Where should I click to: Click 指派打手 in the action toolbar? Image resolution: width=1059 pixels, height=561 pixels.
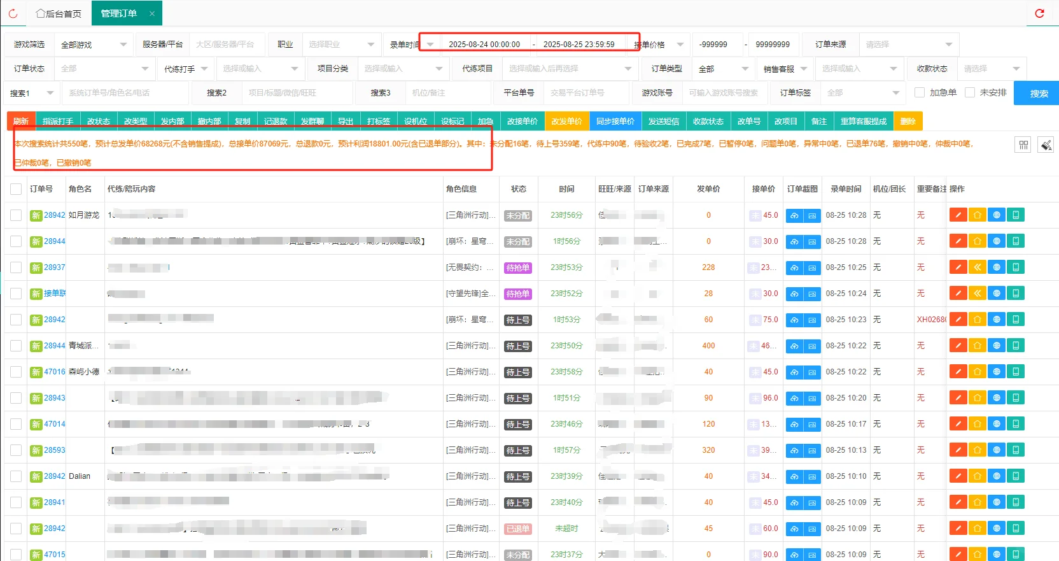pyautogui.click(x=58, y=121)
